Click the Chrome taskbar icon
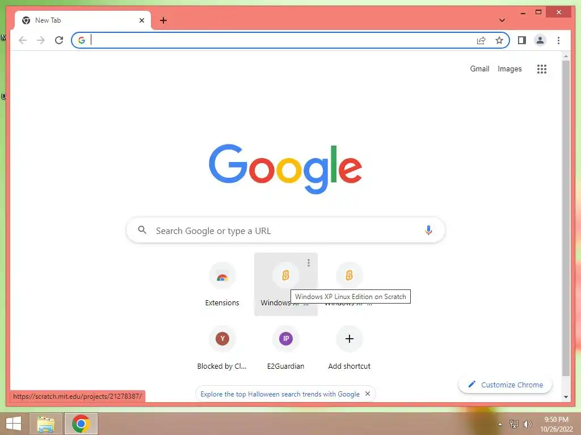 point(81,424)
